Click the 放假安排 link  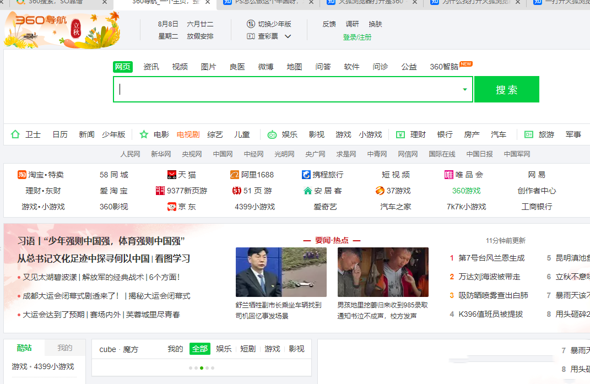[200, 36]
